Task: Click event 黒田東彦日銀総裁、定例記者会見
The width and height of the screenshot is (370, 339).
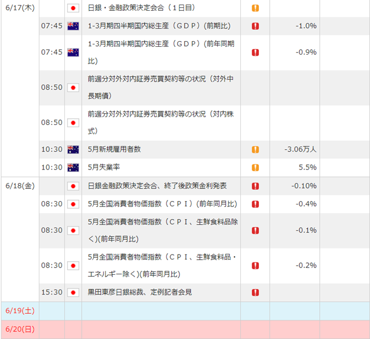Action: (x=140, y=292)
